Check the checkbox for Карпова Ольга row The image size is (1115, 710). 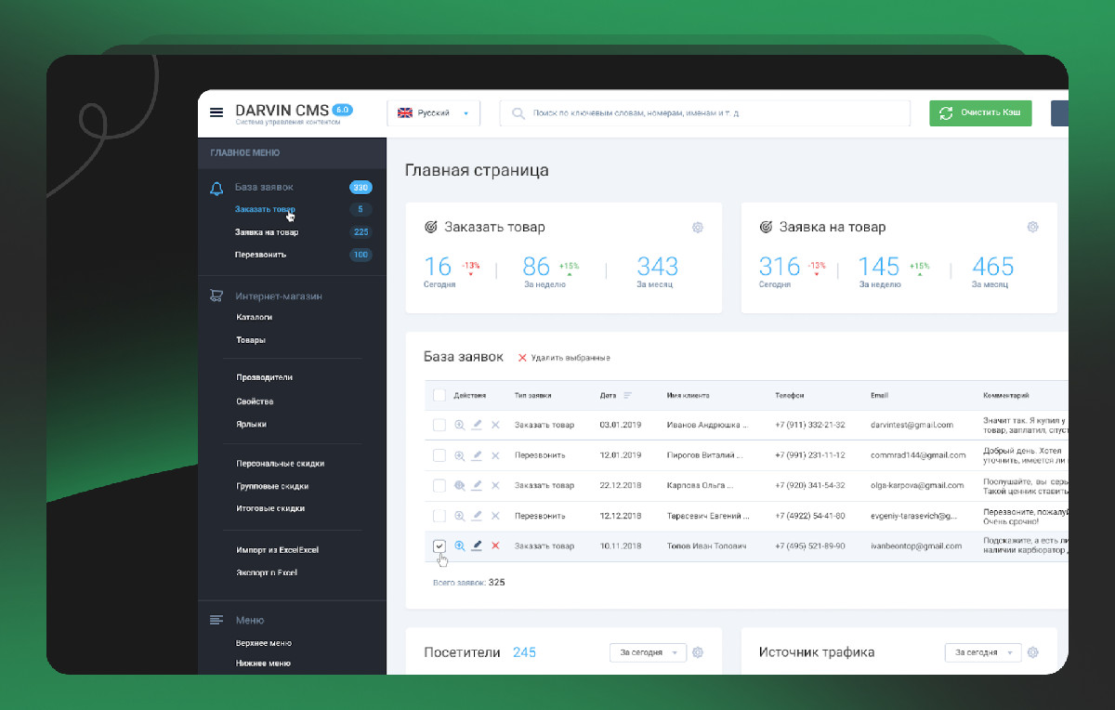(439, 485)
